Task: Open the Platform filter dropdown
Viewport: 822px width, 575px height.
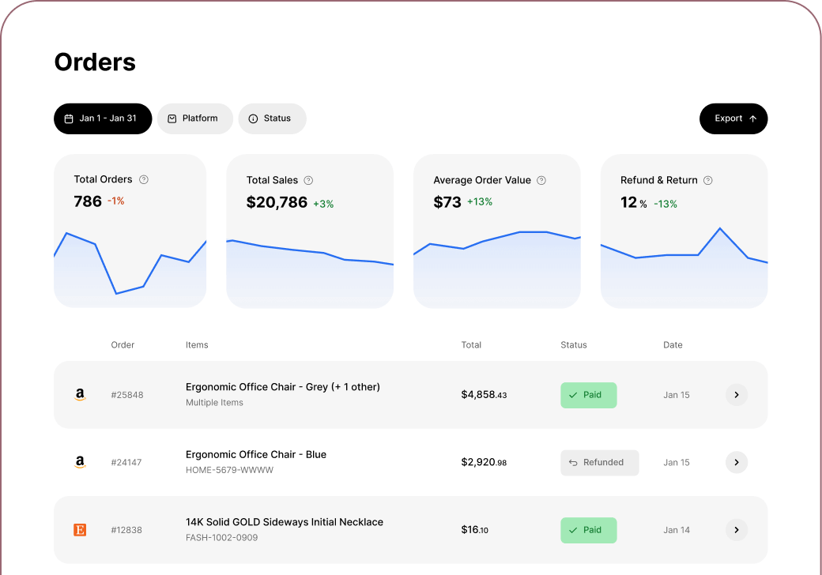Action: pos(195,118)
